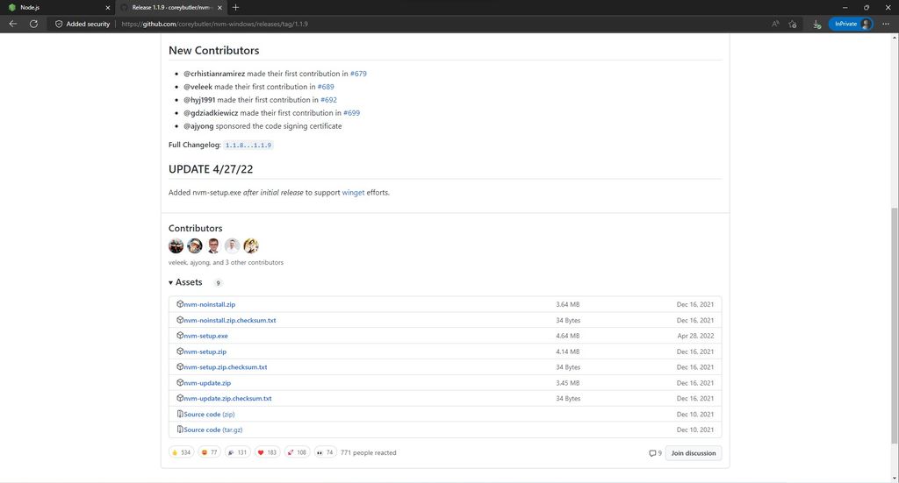The image size is (899, 483).
Task: Click the Join discussion button
Action: tap(694, 453)
